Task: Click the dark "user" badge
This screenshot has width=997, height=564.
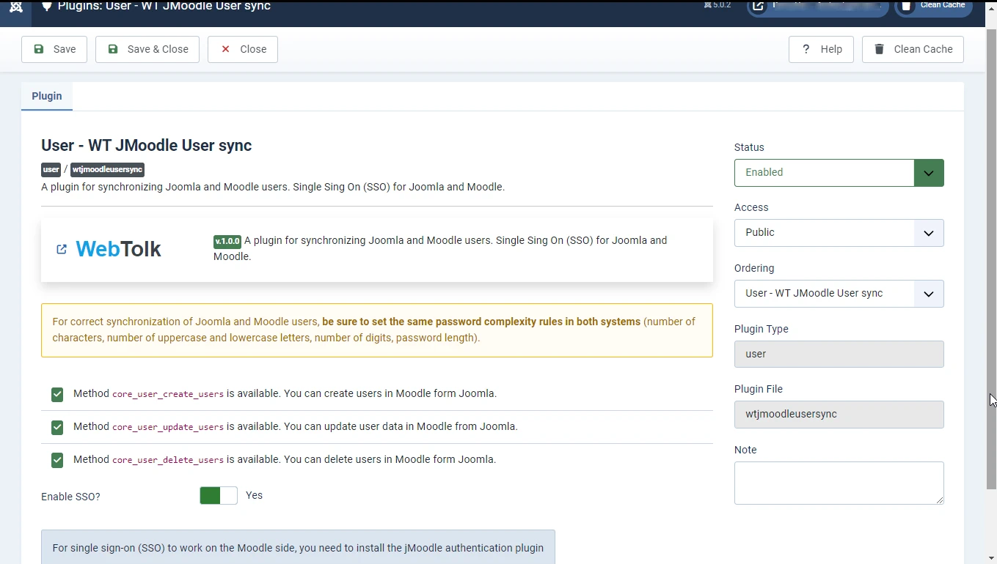Action: tap(51, 170)
